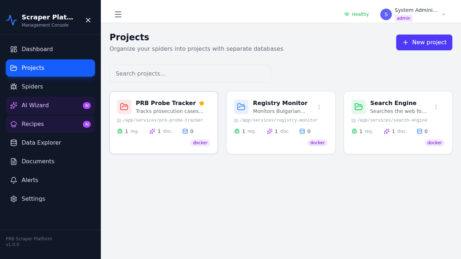Collapse the sidebar using the X control
461x259 pixels.
(88, 20)
